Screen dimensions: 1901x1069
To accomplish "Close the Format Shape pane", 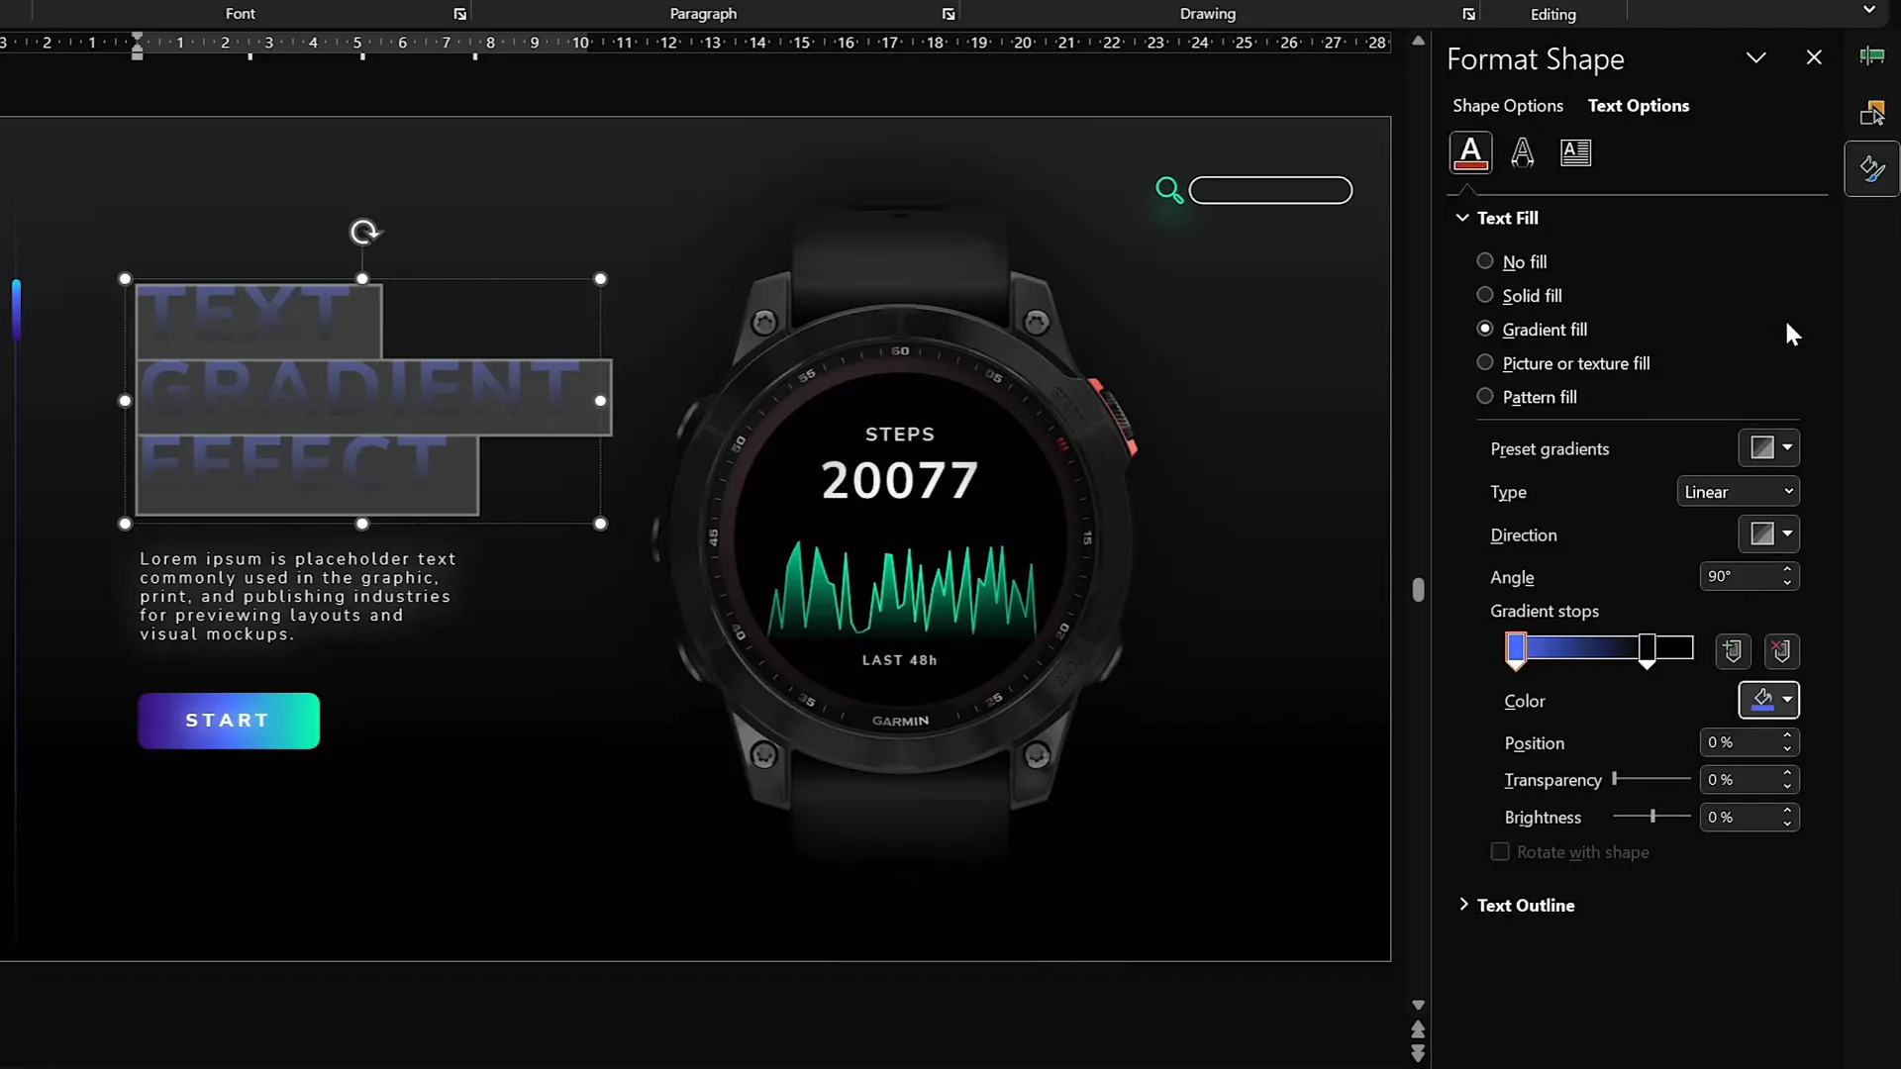I will coord(1814,57).
